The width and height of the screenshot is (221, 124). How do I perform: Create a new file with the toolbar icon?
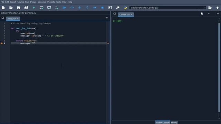[3, 8]
